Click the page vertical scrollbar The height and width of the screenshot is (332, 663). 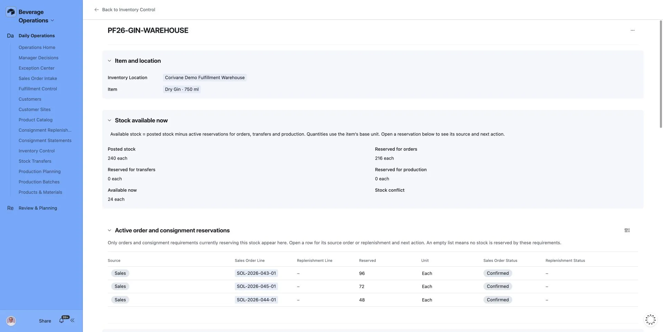[661, 74]
